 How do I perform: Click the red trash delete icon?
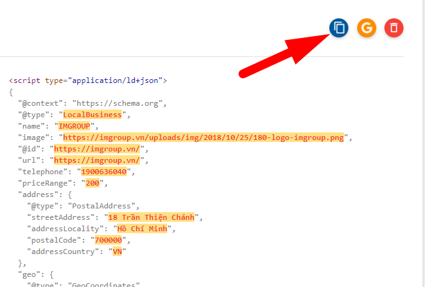point(393,28)
